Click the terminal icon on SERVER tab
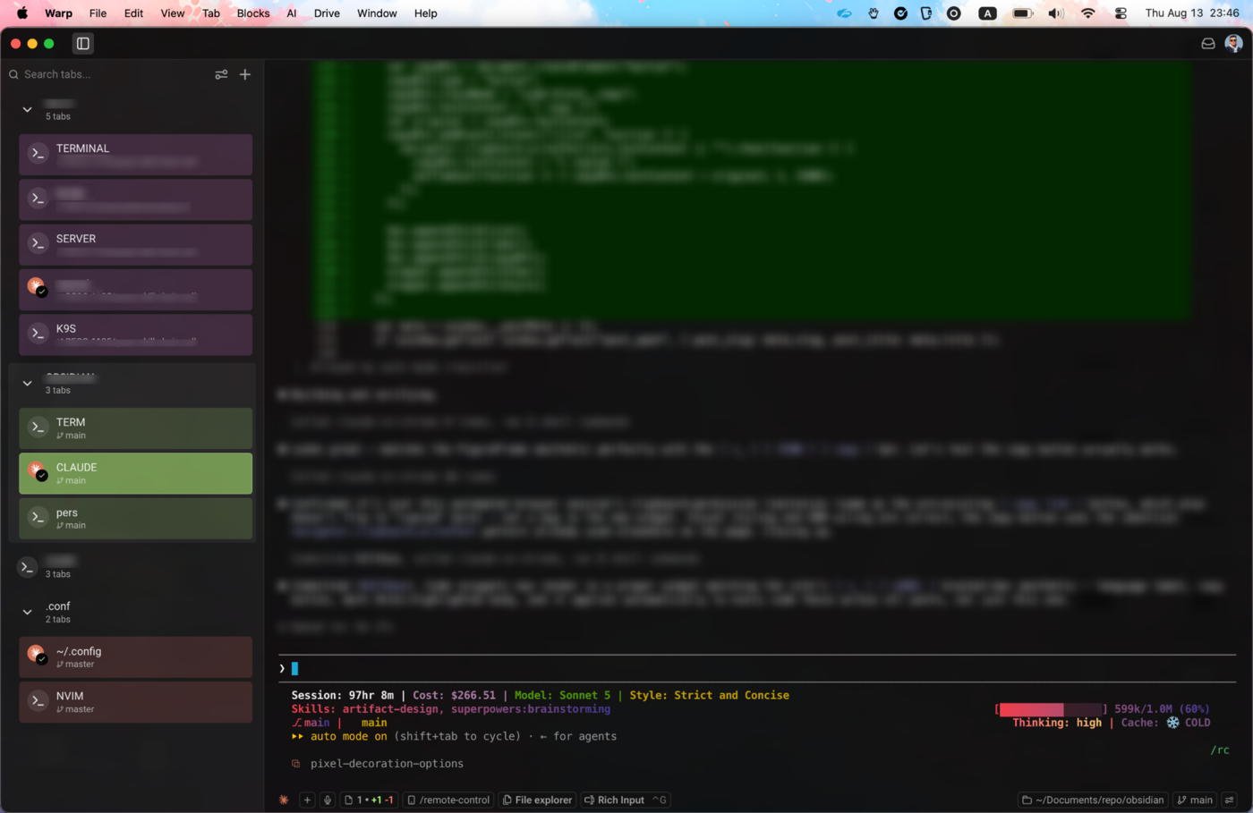 [x=38, y=243]
